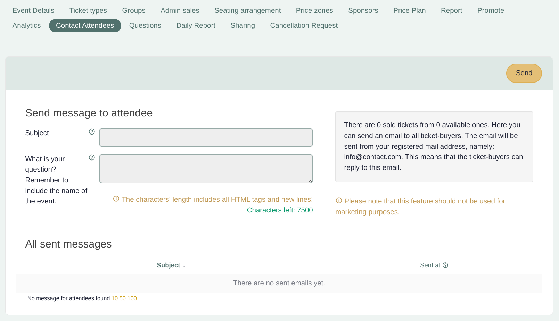This screenshot has height=321, width=559.
Task: Show 10 messages per page
Action: (115, 298)
